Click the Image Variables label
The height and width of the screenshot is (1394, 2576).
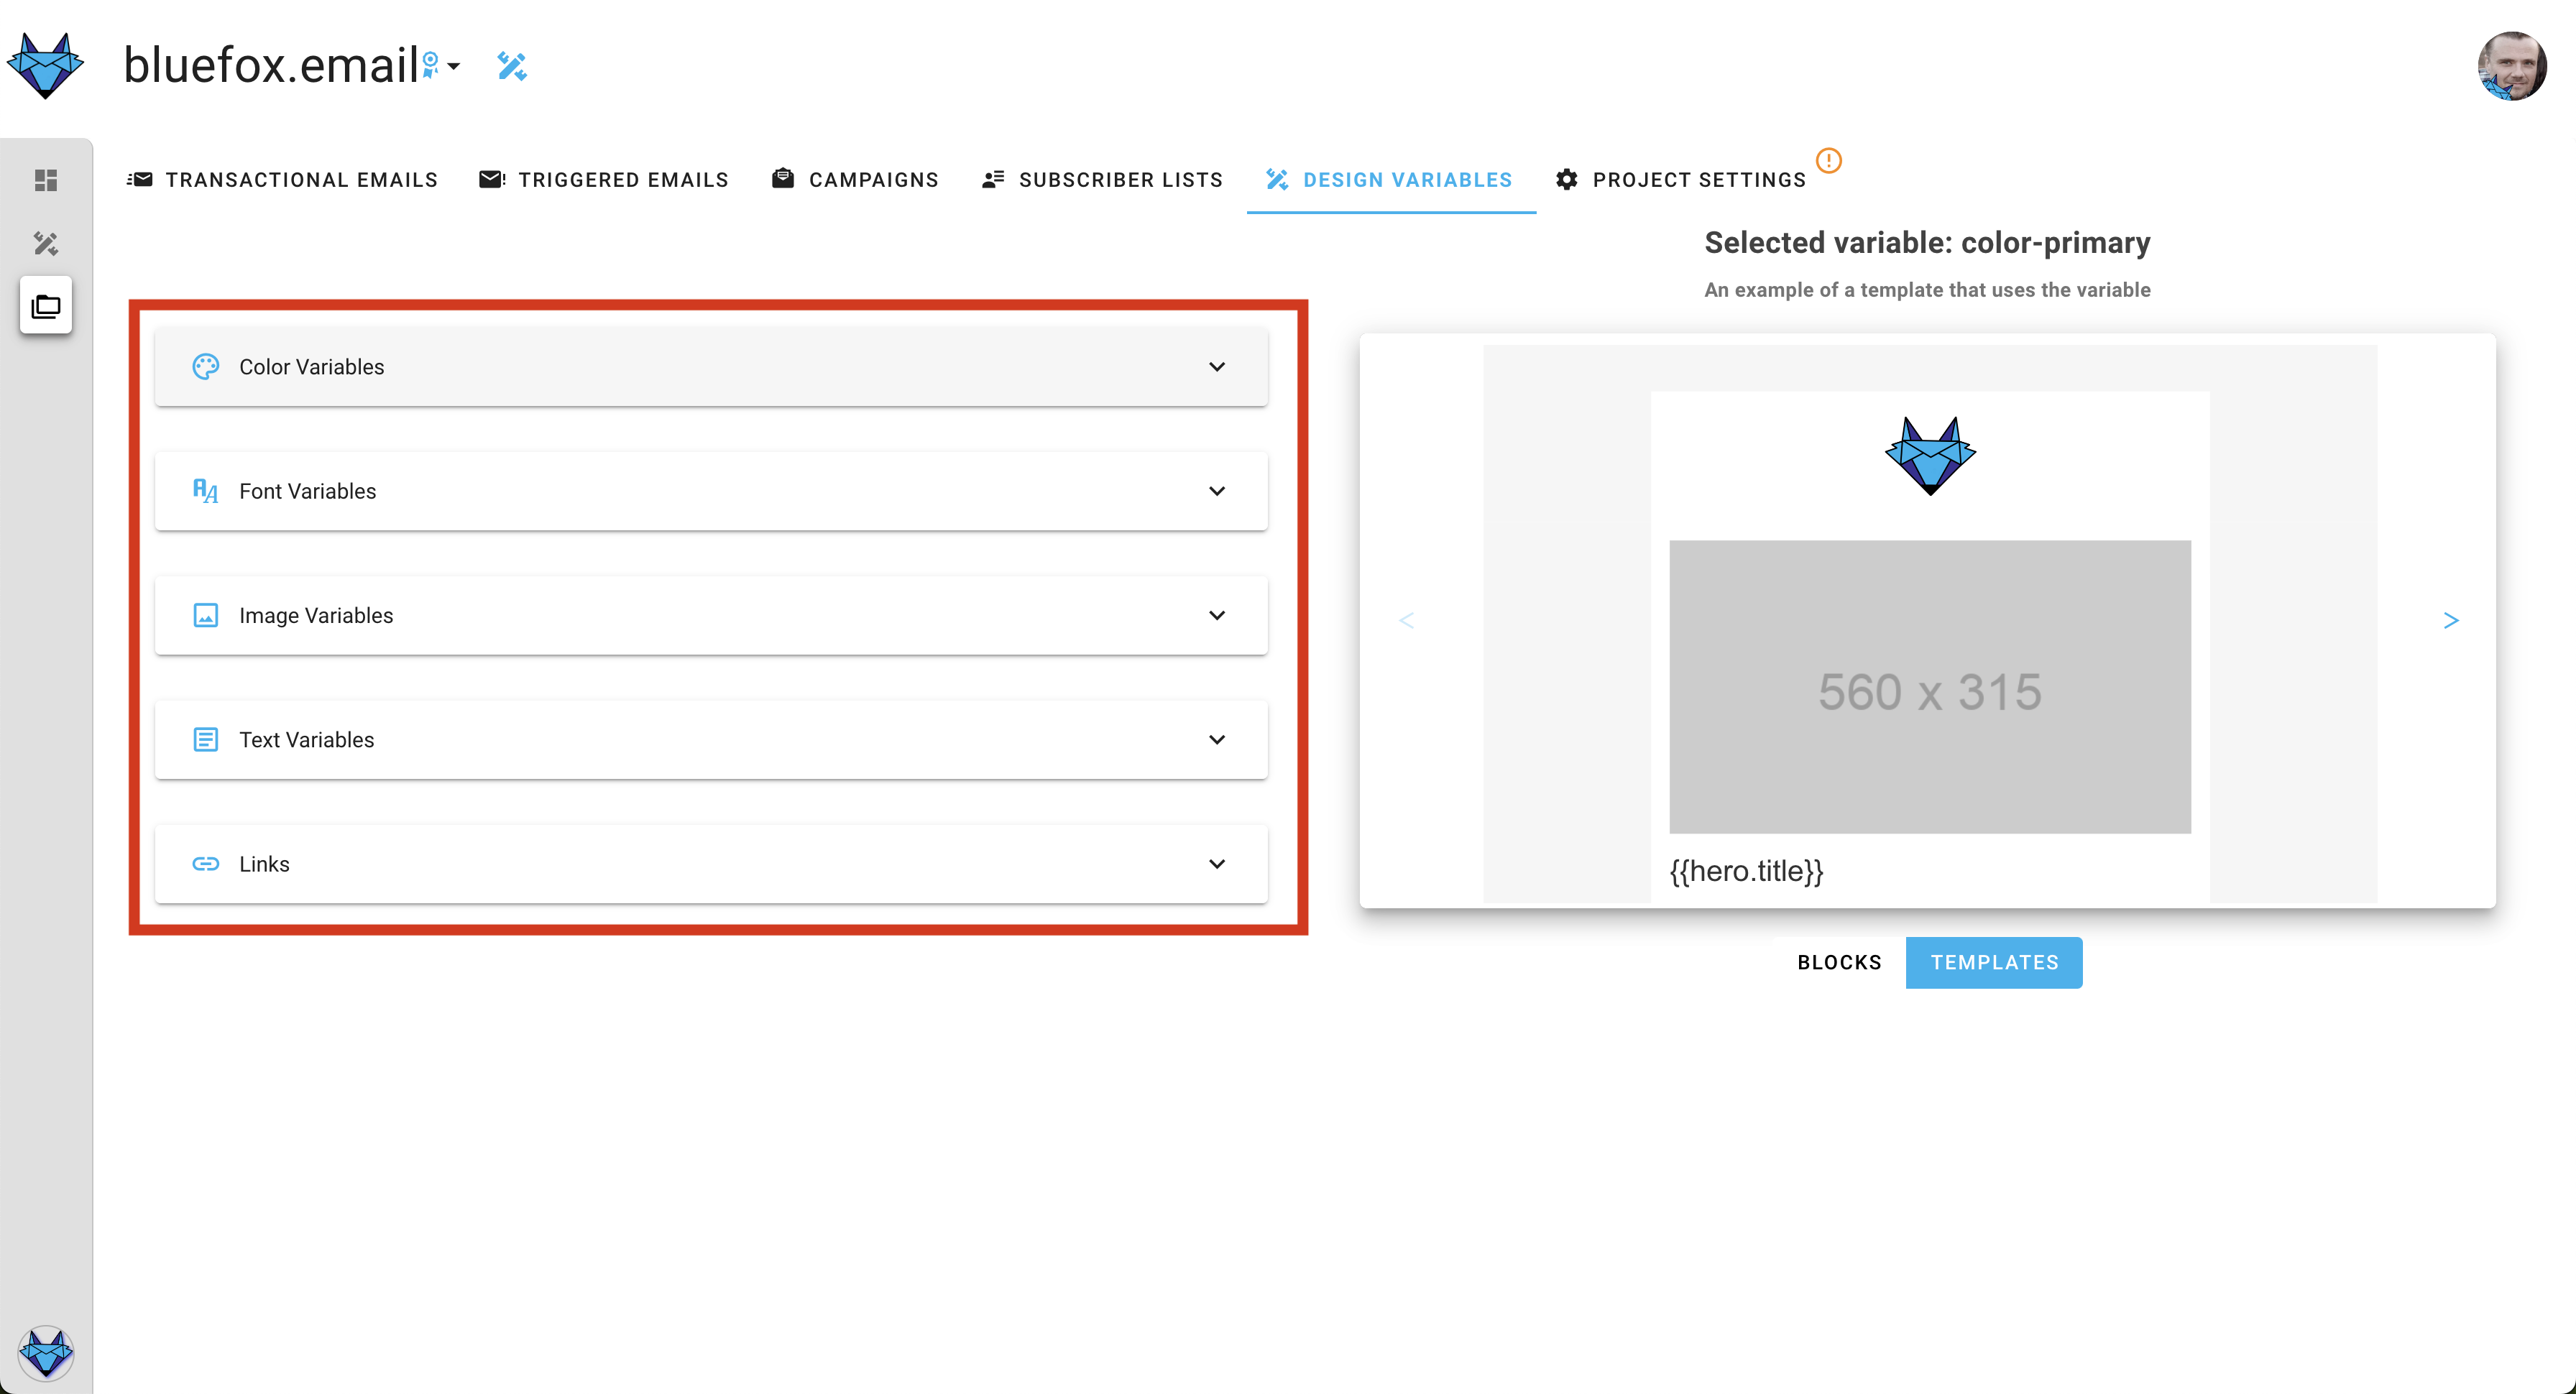pos(316,615)
